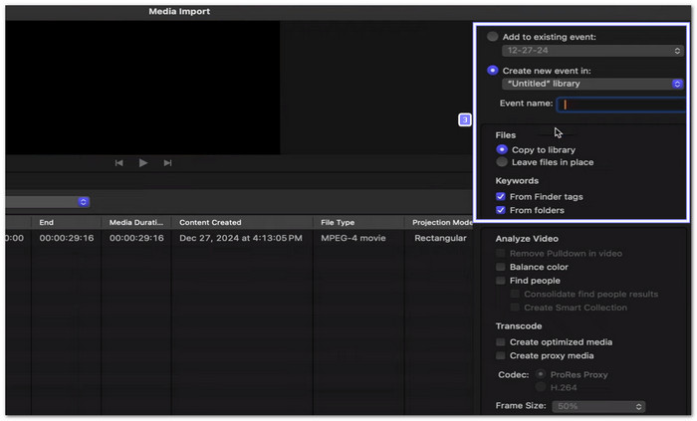
Task: Sort by File Type column
Action: pos(358,223)
